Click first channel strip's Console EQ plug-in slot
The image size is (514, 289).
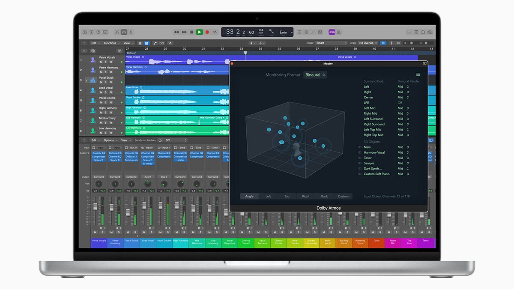click(x=99, y=153)
